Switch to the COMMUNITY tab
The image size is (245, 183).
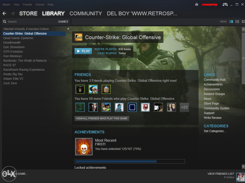point(86,13)
